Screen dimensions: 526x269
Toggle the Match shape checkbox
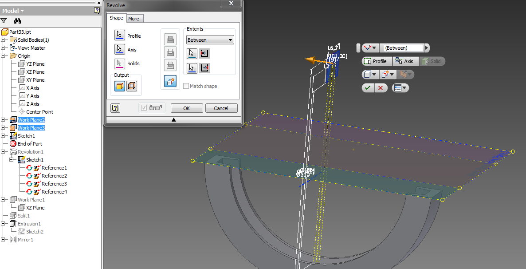click(186, 86)
